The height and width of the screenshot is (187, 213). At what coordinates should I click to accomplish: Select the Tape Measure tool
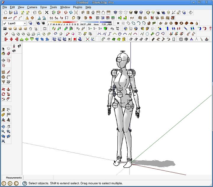[x=3, y=110]
